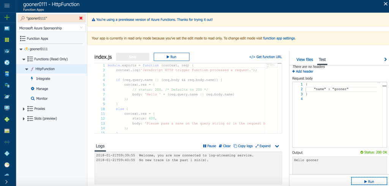Screen dimensions: 389x186
Task: Click the Copy logs button
Action: point(243,146)
